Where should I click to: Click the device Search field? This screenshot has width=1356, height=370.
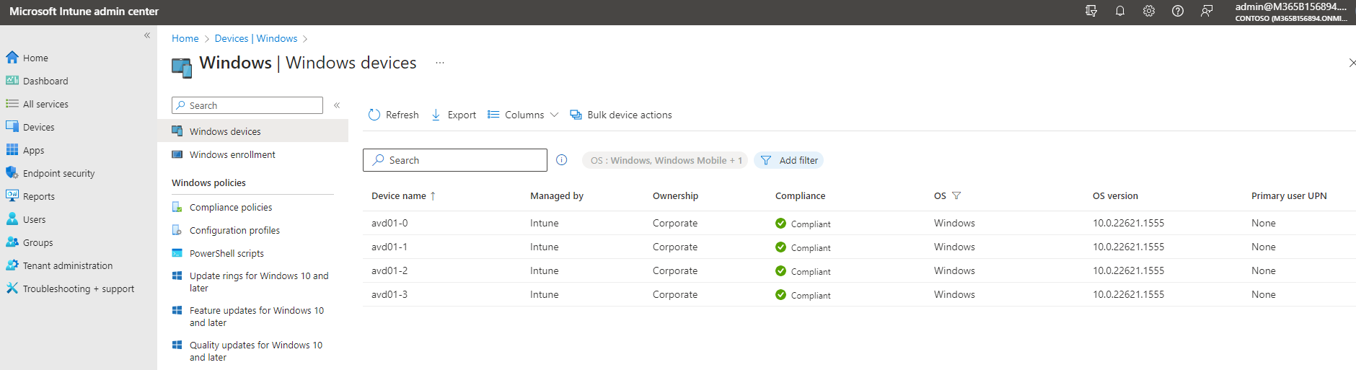455,160
